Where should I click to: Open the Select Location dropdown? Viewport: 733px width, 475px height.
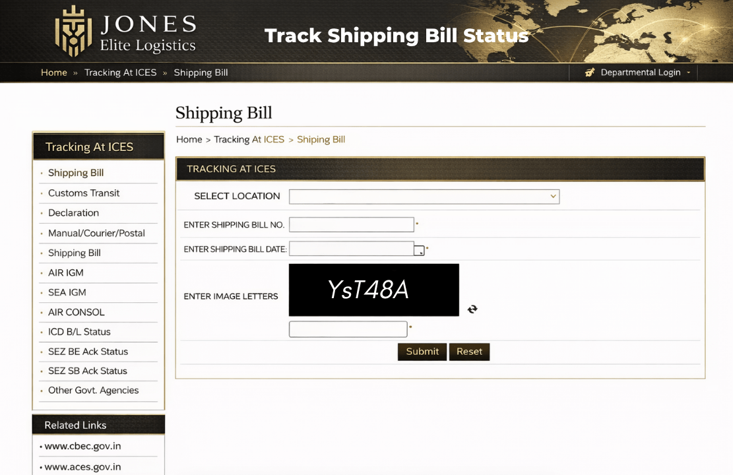tap(423, 196)
